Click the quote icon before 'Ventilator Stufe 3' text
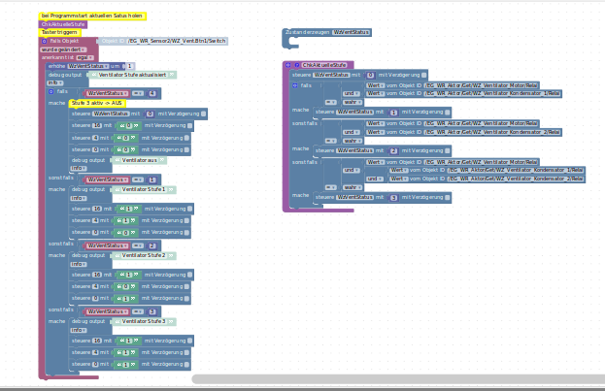The image size is (605, 391). coord(118,321)
